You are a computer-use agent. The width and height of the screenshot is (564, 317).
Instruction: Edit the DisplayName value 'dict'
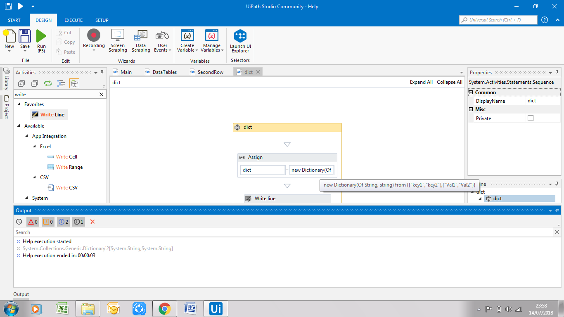pos(543,101)
